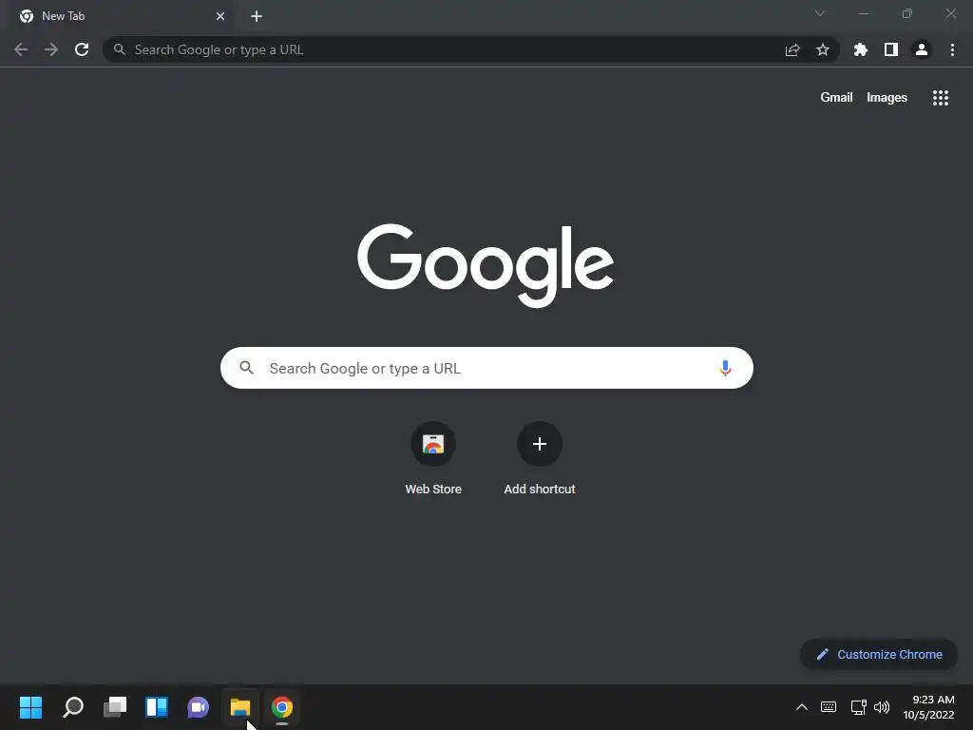The width and height of the screenshot is (973, 730).
Task: Toggle the side panel icon
Action: [891, 49]
